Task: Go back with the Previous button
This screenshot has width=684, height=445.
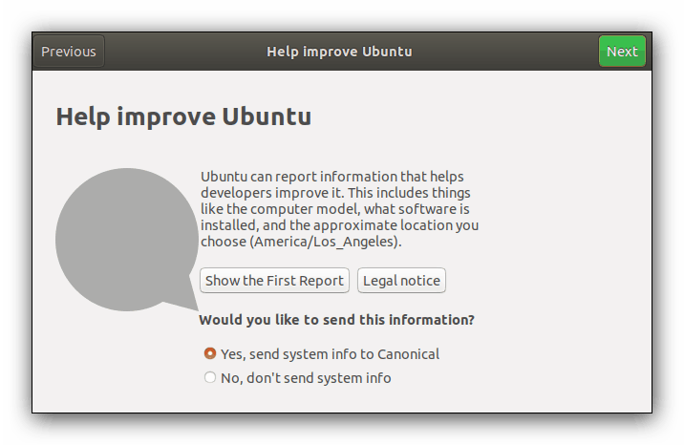Action: (69, 52)
